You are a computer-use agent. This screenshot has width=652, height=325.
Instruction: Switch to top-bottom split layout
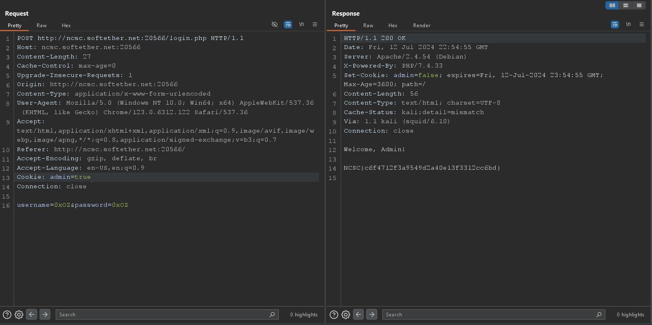pos(626,5)
